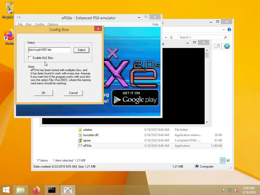The width and height of the screenshot is (260, 195).
Task: Launch Firefox from the taskbar
Action: tap(36, 190)
